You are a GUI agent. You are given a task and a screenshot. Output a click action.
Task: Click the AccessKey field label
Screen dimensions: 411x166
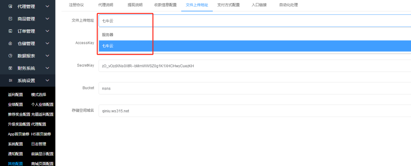point(84,43)
